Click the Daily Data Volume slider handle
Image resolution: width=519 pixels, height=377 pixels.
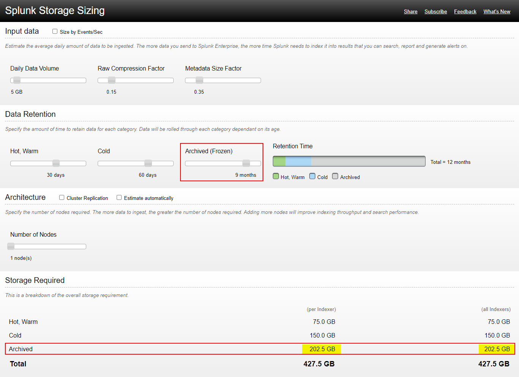pyautogui.click(x=16, y=80)
